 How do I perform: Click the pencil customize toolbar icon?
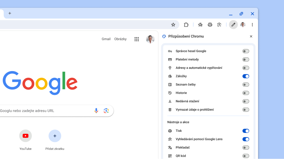click(233, 25)
